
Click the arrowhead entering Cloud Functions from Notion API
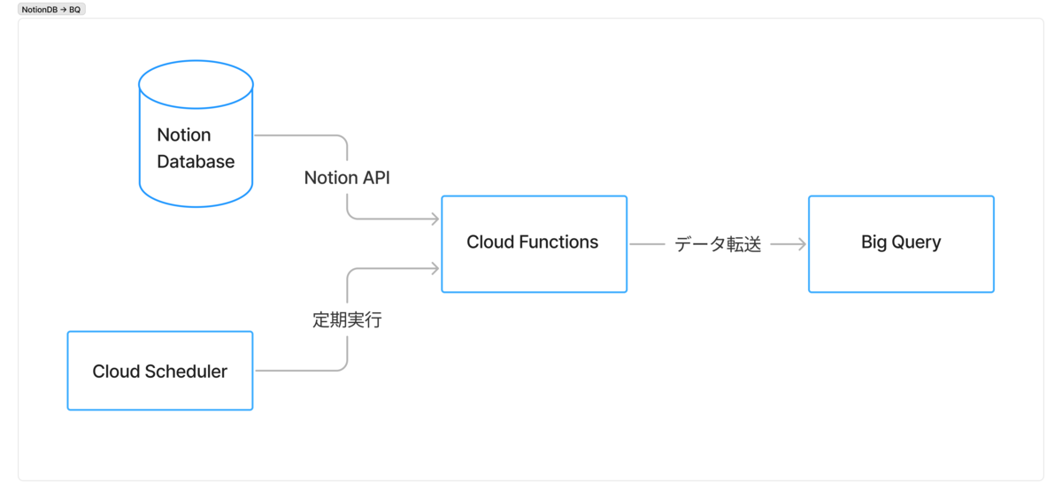(x=435, y=219)
